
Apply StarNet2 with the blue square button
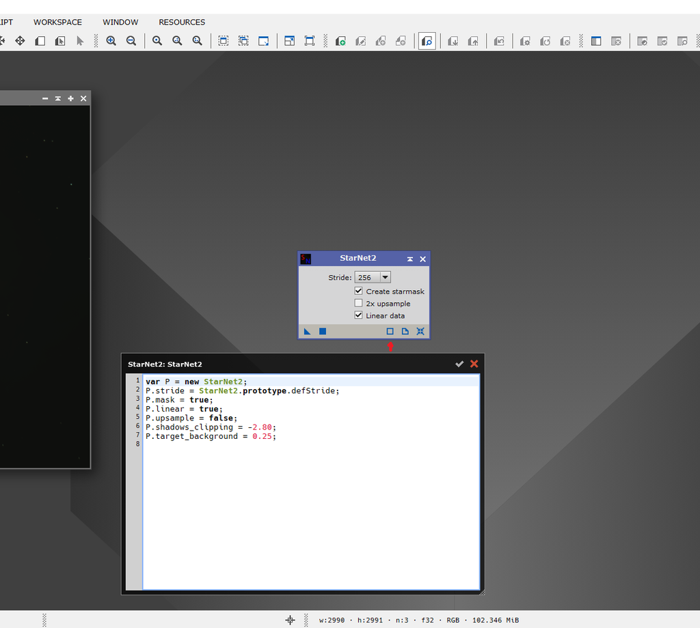click(x=323, y=331)
